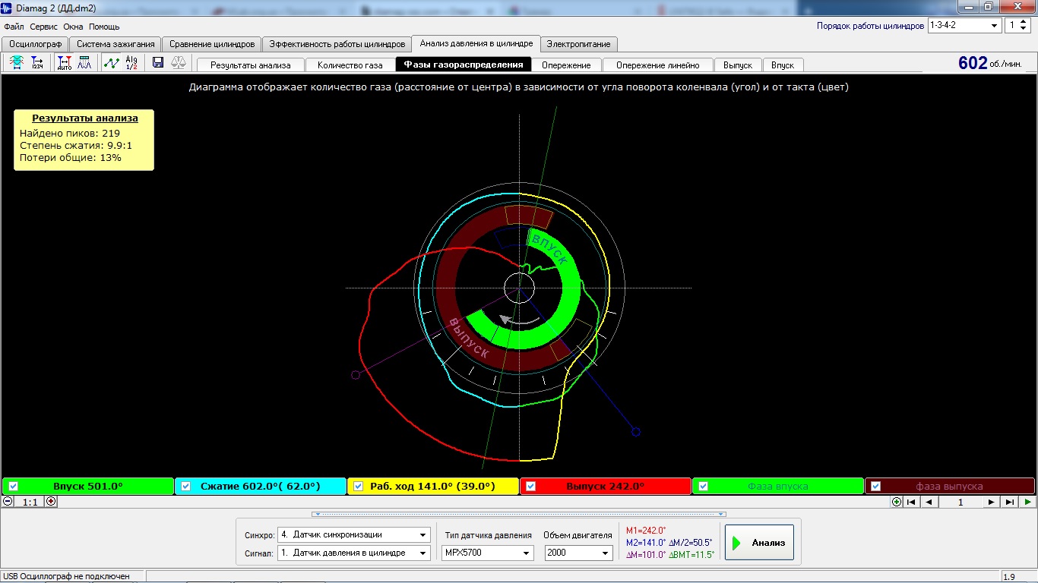Screen dimensions: 1038x583
Task: Open the pressure sensor type MPX5700 dropdown
Action: coord(488,553)
